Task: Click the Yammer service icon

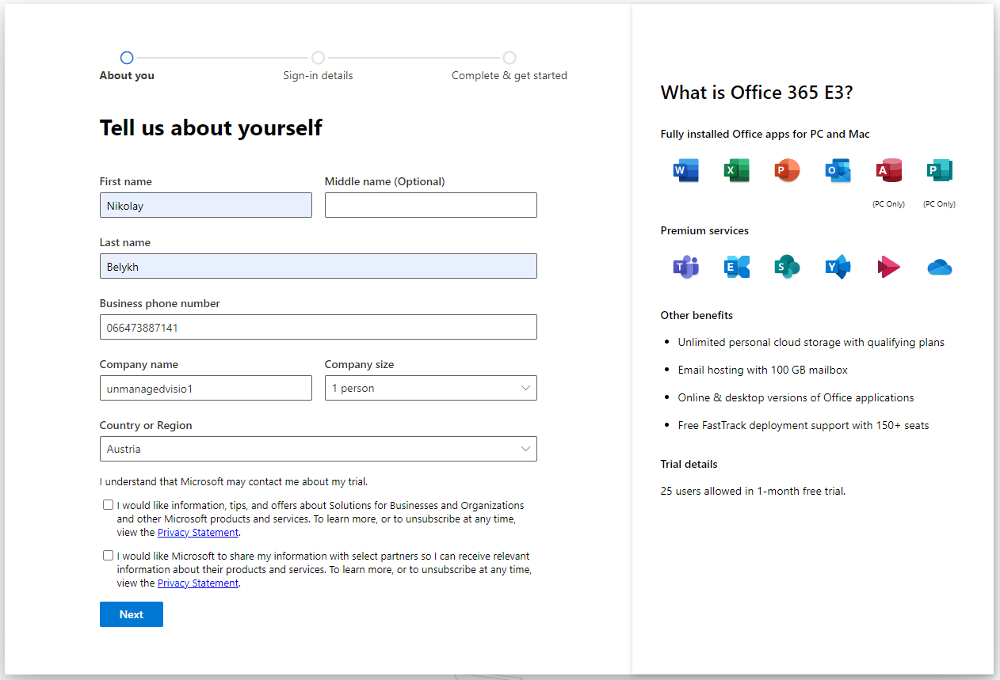Action: [x=838, y=267]
